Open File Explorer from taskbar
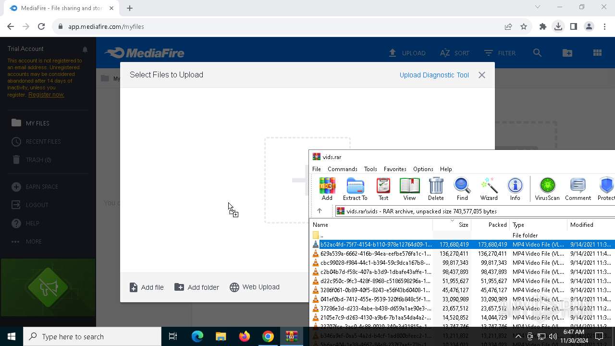This screenshot has height=346, width=615. [x=221, y=336]
